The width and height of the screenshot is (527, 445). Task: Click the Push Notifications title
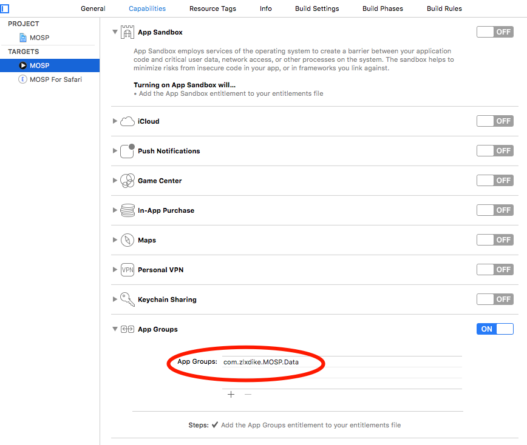(169, 151)
